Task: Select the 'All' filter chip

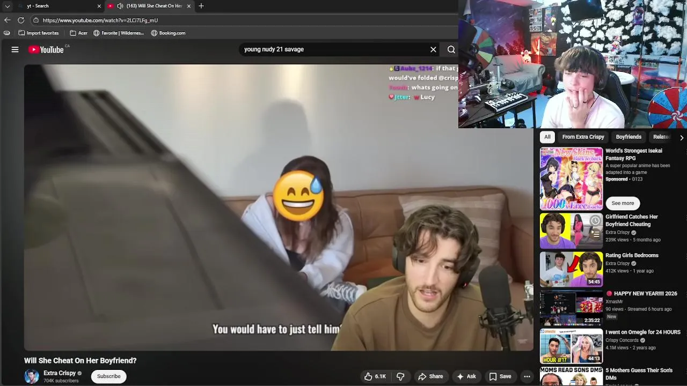Action: click(547, 137)
